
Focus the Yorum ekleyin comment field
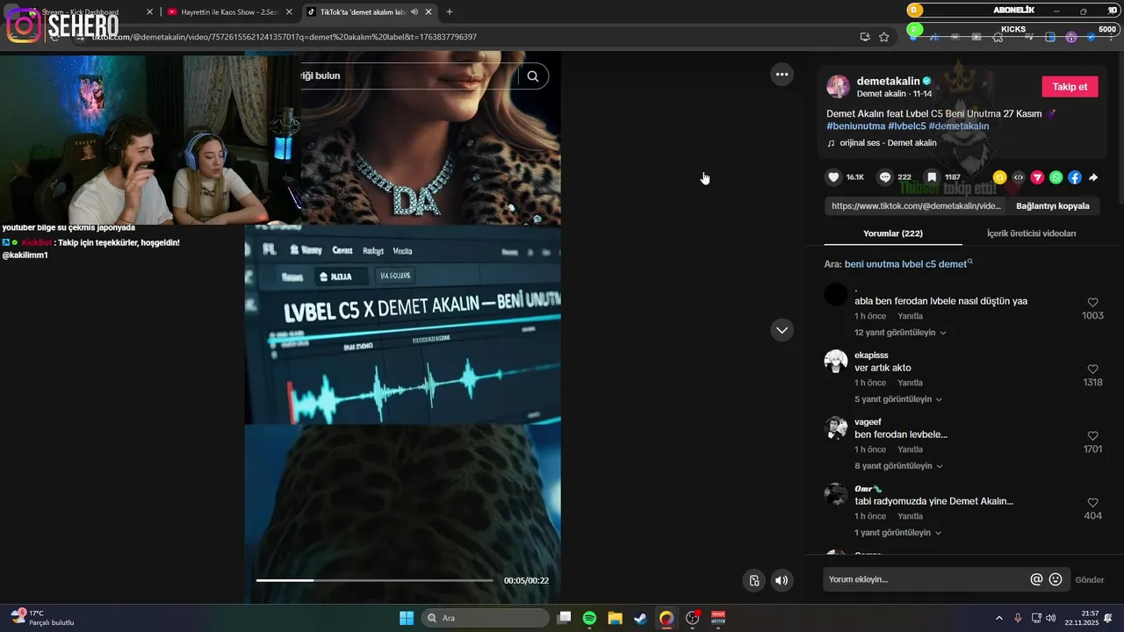926,579
